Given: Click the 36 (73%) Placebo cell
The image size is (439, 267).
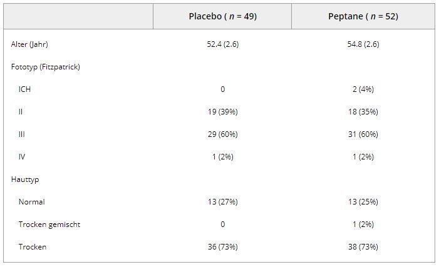Looking at the screenshot, I should [222, 247].
